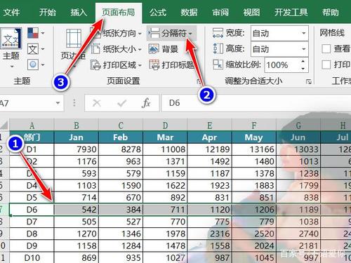This screenshot has width=351, height=263.
Task: Decrease the 缩放比例 scale with down arrow
Action: point(303,69)
